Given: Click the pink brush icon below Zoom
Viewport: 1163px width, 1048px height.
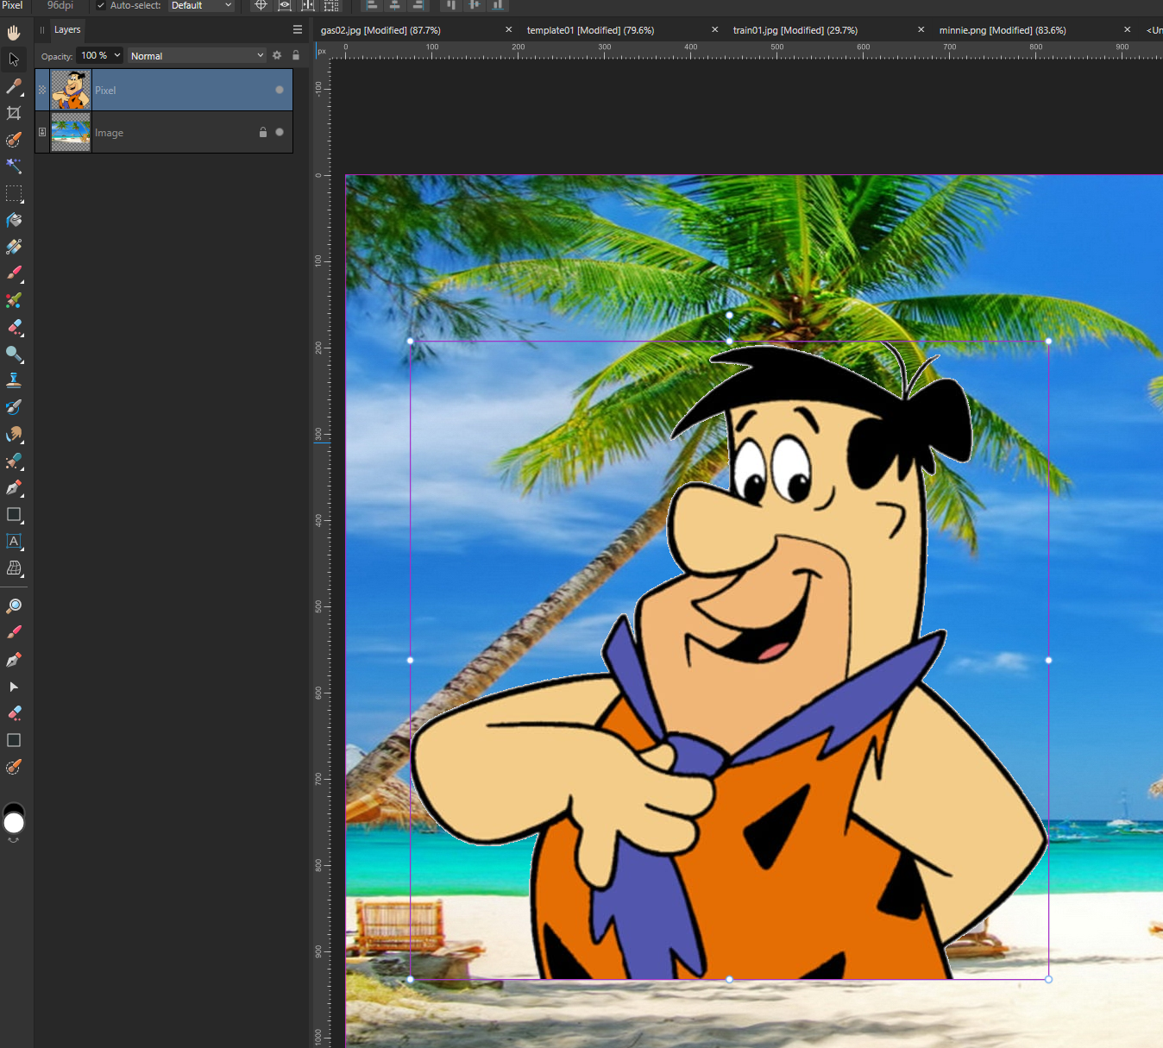Looking at the screenshot, I should pyautogui.click(x=14, y=632).
